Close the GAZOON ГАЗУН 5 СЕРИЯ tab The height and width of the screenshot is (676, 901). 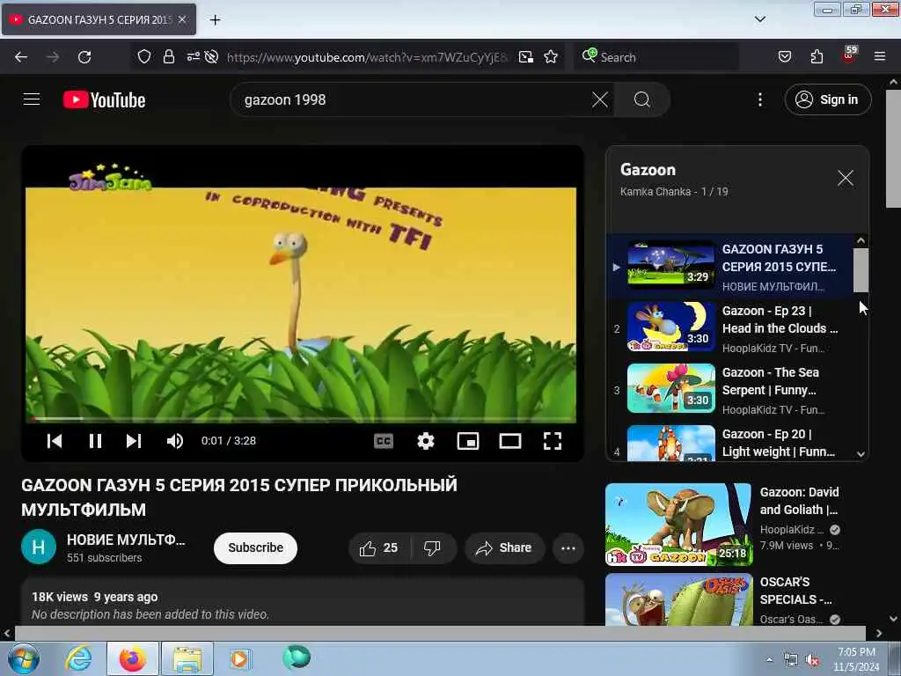pyautogui.click(x=182, y=19)
